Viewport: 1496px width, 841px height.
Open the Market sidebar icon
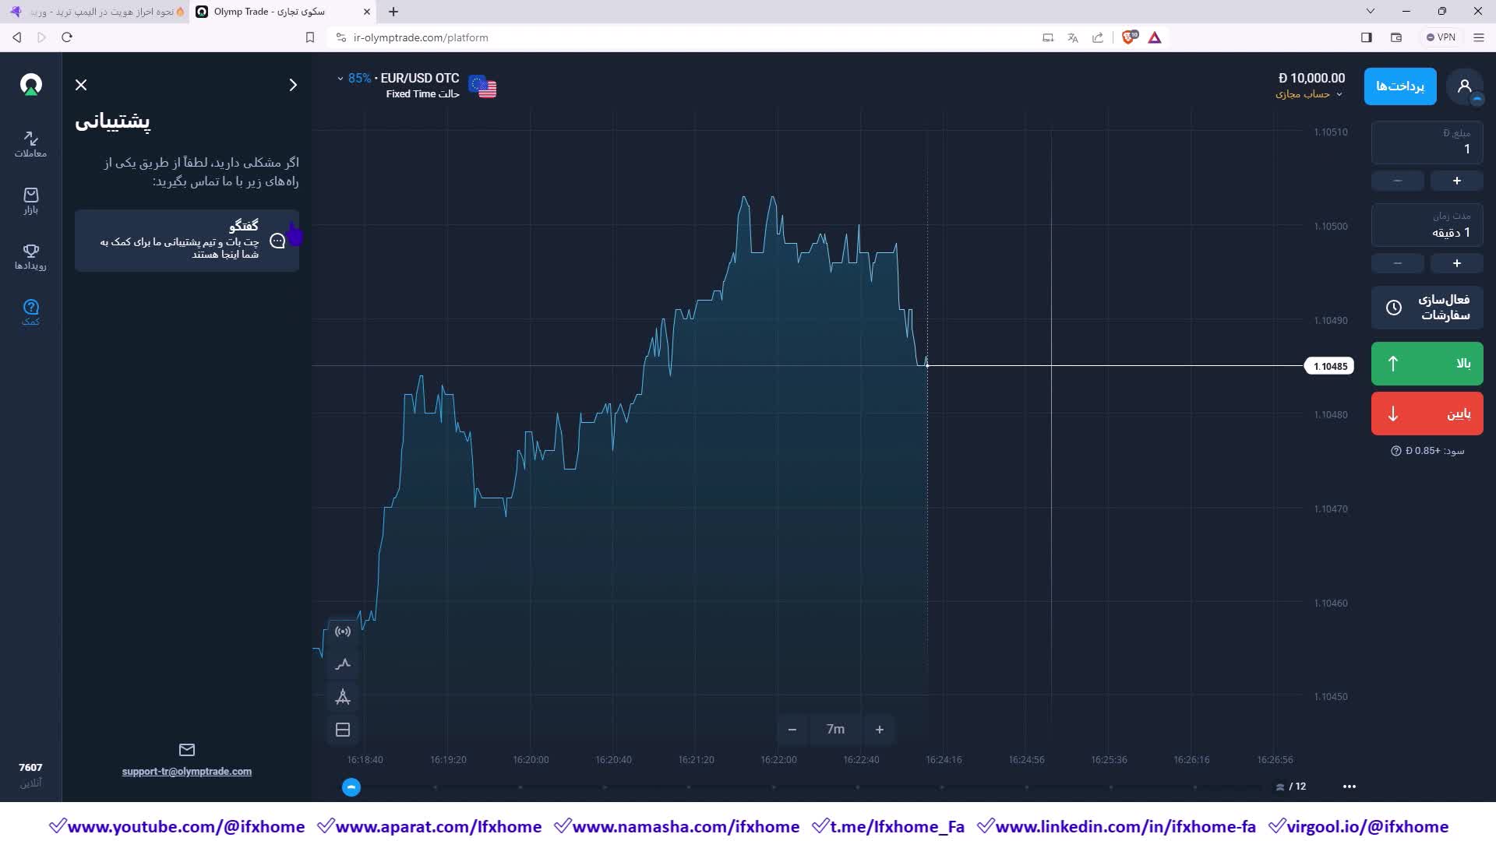click(x=30, y=200)
